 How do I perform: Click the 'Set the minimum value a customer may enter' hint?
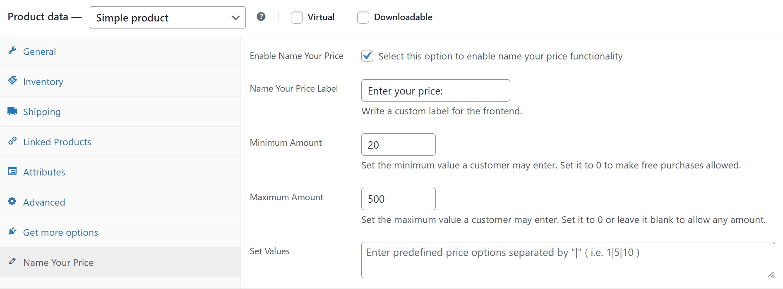click(551, 166)
